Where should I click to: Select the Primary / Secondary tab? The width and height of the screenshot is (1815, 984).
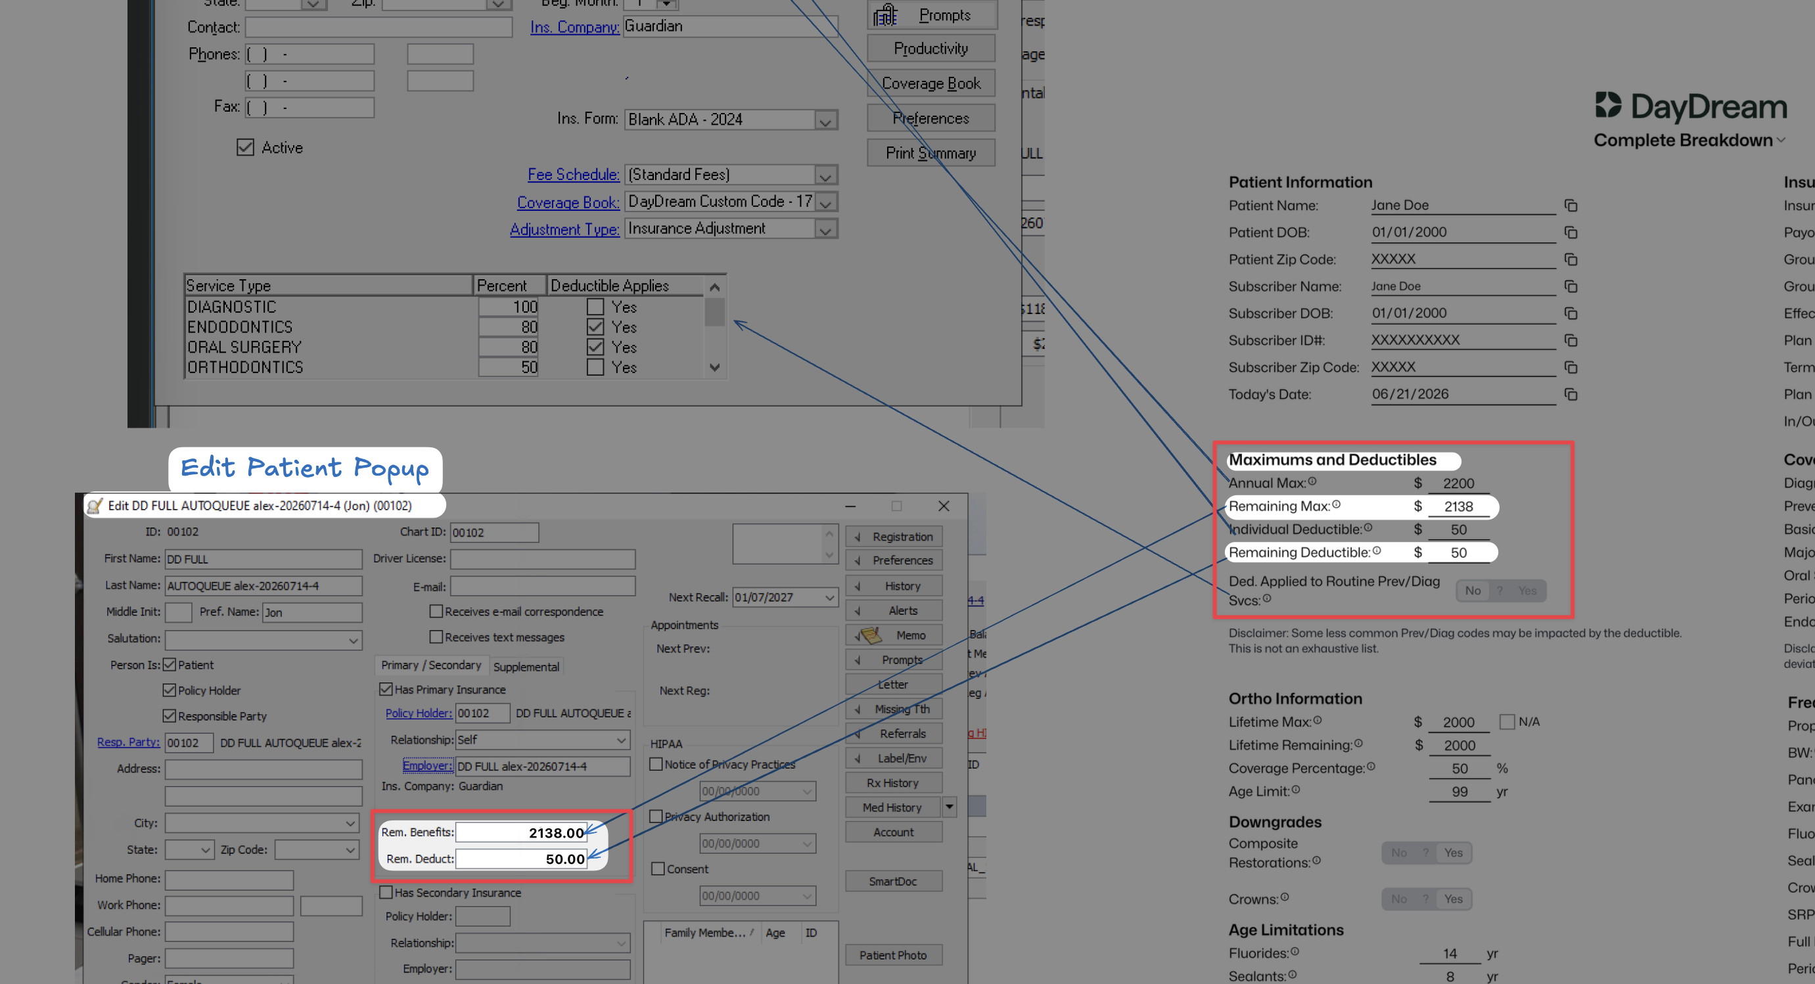click(430, 665)
